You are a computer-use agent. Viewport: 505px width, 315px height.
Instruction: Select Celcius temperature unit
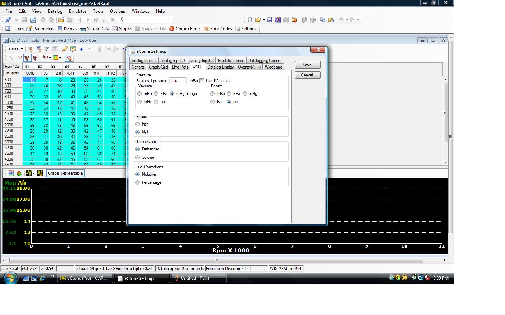pyautogui.click(x=138, y=157)
